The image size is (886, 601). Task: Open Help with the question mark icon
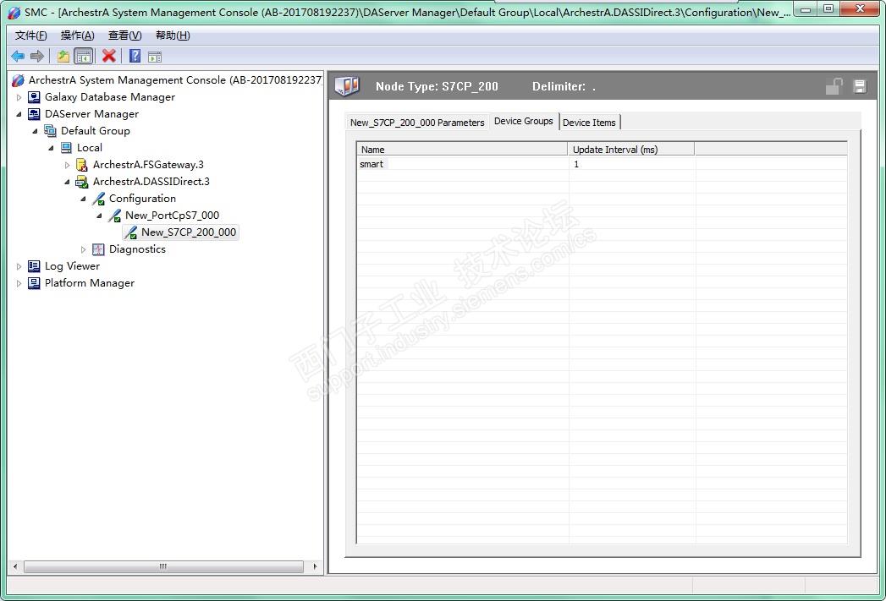click(135, 55)
